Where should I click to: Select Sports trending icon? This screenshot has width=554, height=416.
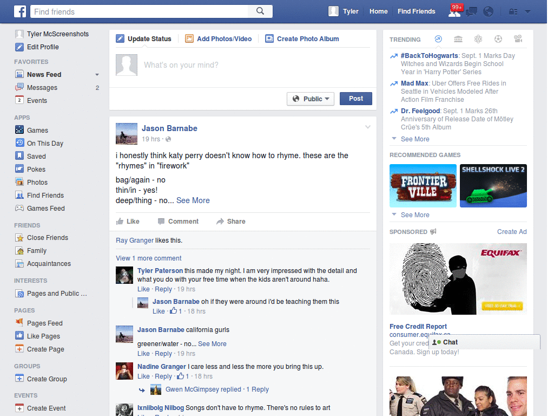tap(498, 39)
